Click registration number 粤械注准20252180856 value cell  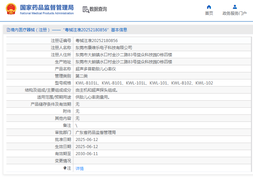point(96,40)
